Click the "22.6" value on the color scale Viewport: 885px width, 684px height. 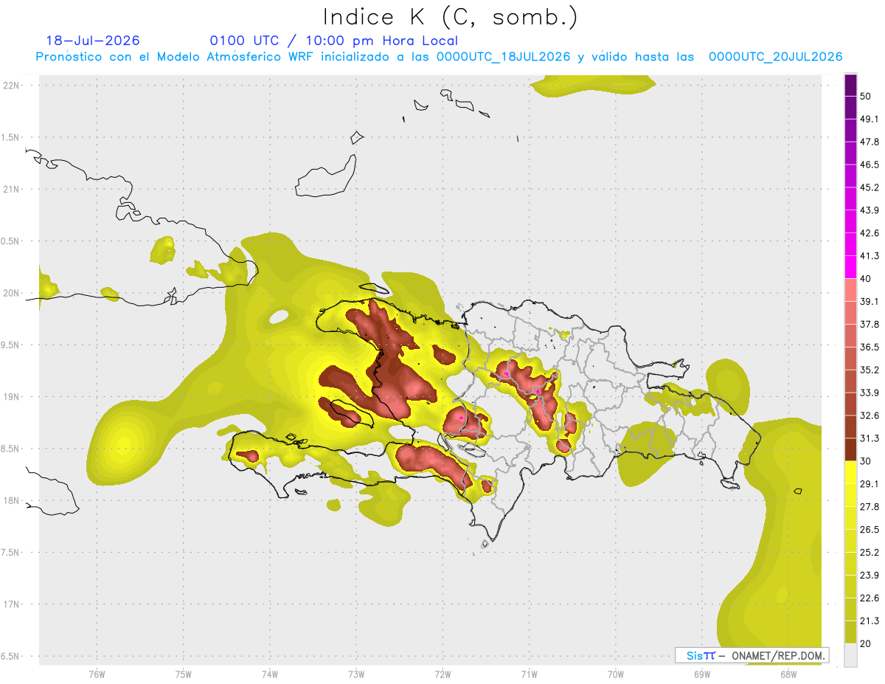[x=870, y=598]
